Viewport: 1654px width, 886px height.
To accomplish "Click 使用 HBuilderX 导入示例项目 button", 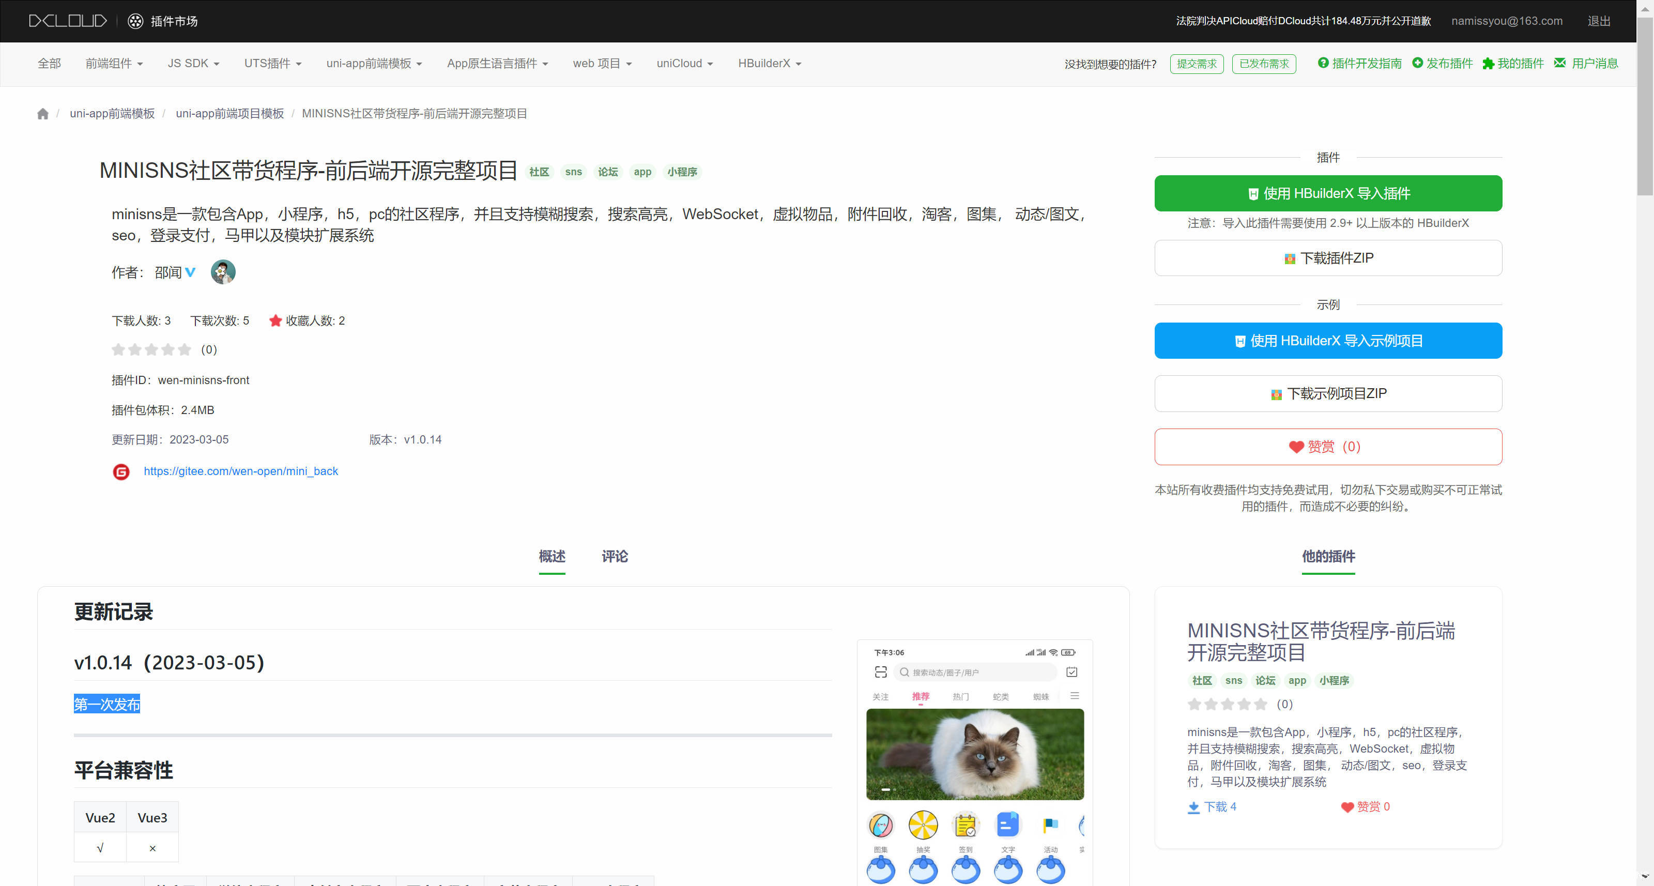I will coord(1328,341).
